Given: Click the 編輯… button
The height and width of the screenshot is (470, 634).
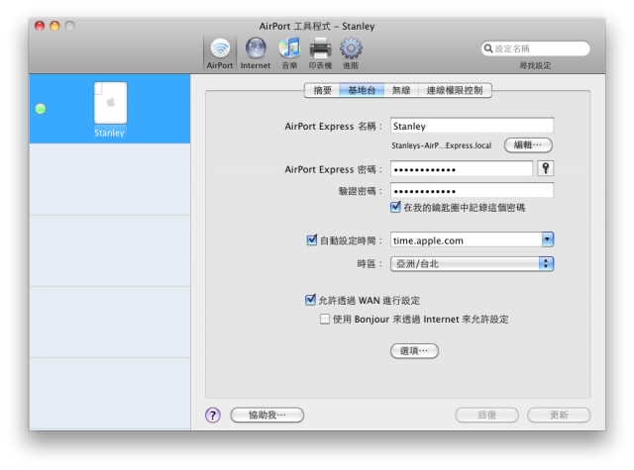Looking at the screenshot, I should [528, 144].
